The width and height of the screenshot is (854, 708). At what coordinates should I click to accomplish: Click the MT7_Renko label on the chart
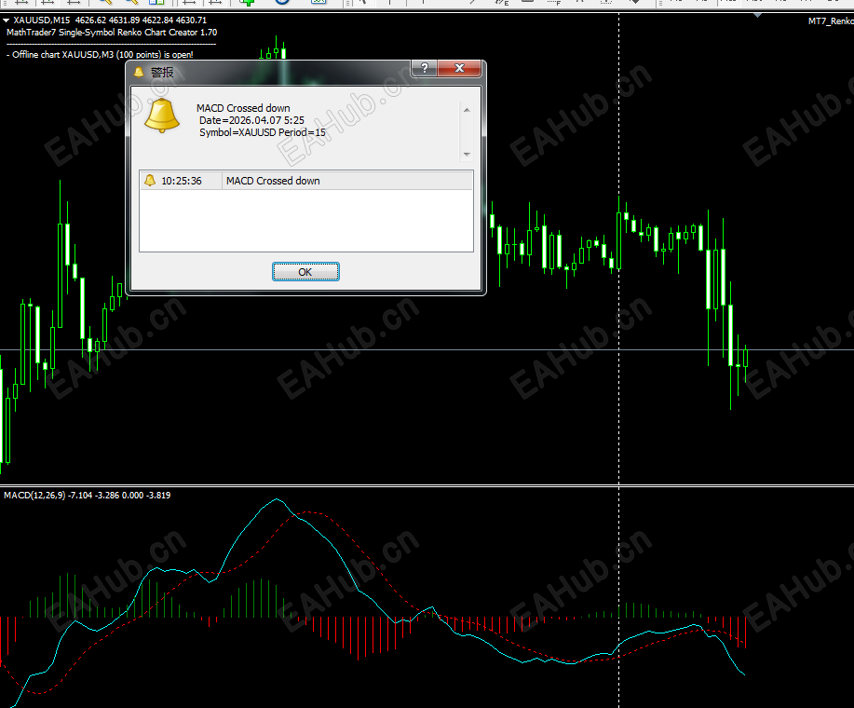[x=831, y=21]
